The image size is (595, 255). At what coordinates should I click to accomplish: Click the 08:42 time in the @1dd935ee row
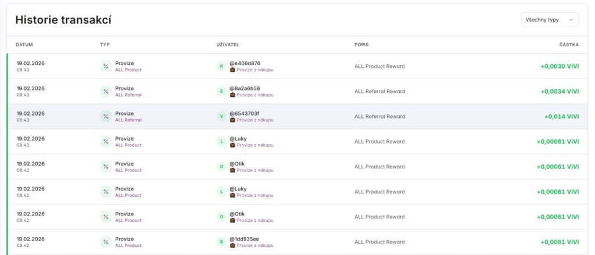[23, 246]
